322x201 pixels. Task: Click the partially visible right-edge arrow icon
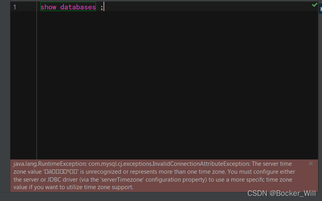click(x=321, y=9)
